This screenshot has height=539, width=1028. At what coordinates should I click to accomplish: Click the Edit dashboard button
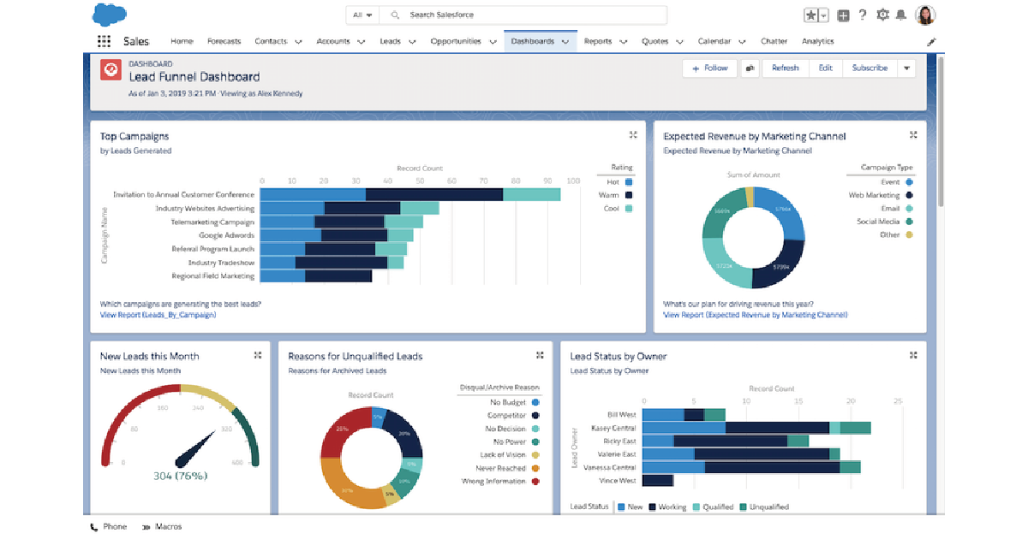click(825, 68)
